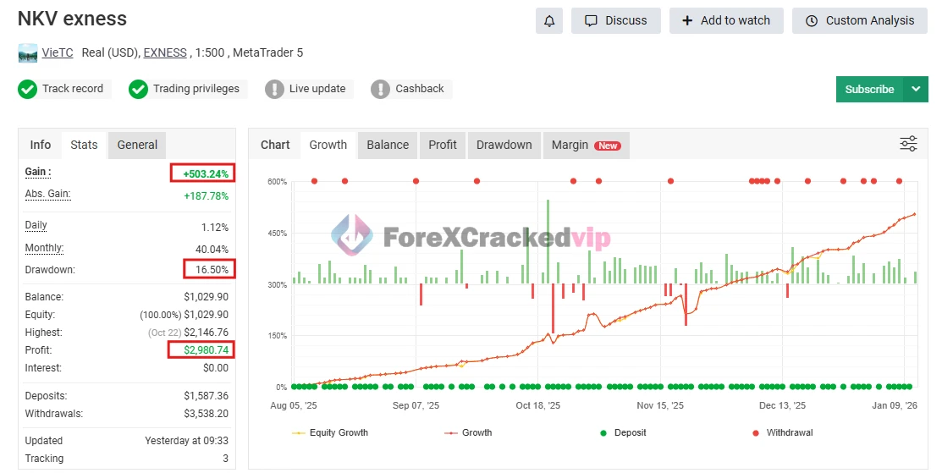The image size is (942, 473).
Task: Select the Balance chart tab
Action: [x=388, y=145]
